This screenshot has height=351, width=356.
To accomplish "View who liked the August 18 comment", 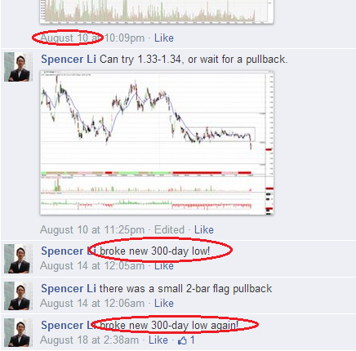I will coord(192,340).
